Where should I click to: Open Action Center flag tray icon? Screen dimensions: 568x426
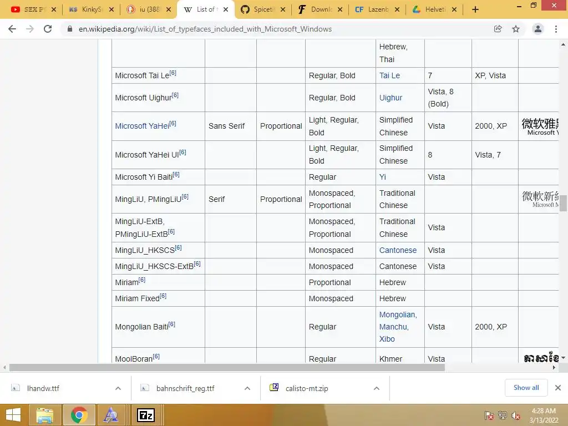[489, 415]
